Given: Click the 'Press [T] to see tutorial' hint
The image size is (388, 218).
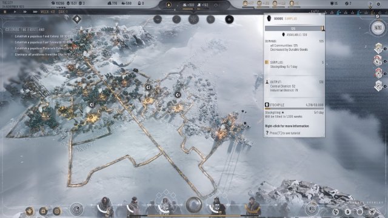Looking at the screenshot, I should pos(285,133).
